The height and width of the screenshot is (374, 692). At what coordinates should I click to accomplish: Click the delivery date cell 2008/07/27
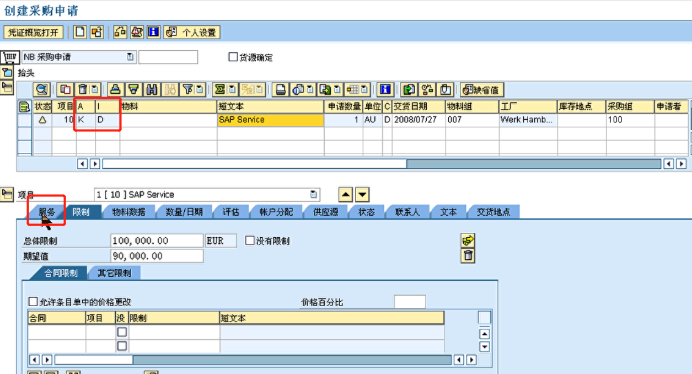(x=419, y=119)
